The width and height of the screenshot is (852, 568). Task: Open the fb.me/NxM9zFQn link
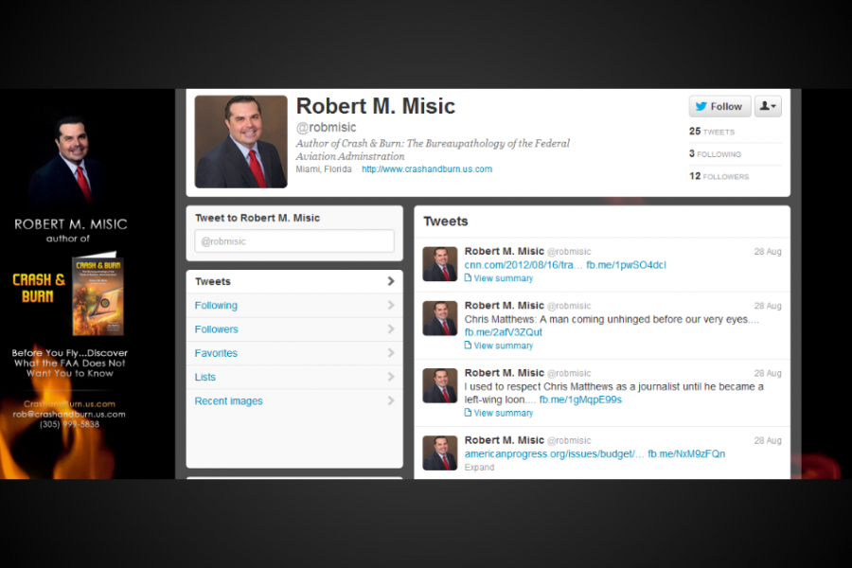686,453
